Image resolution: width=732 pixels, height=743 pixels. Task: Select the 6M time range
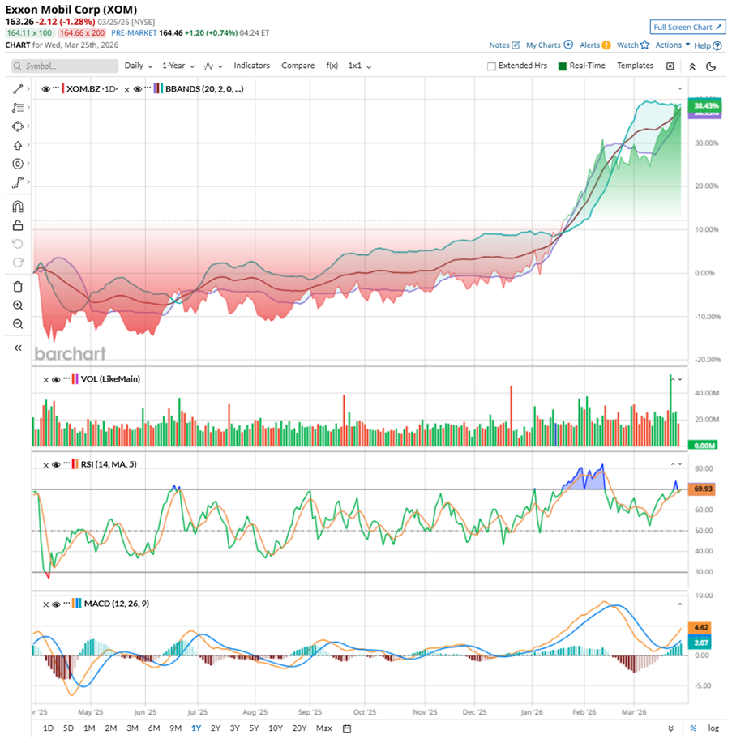(153, 728)
